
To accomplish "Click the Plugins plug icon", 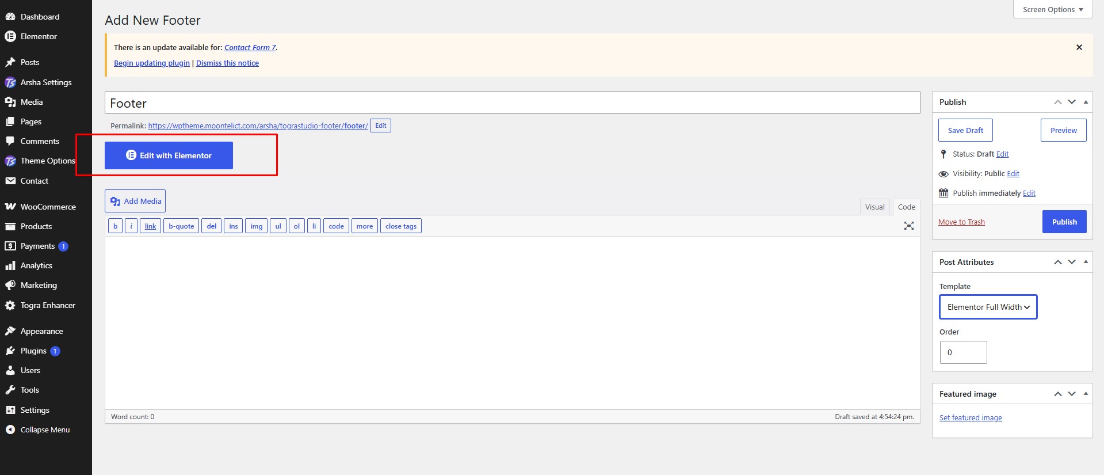I will click(x=10, y=351).
